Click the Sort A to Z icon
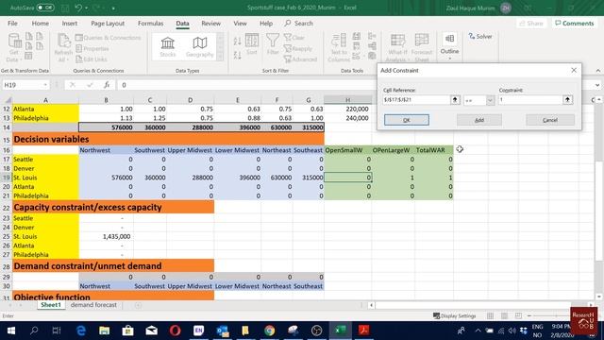The height and width of the screenshot is (340, 604). (237, 41)
